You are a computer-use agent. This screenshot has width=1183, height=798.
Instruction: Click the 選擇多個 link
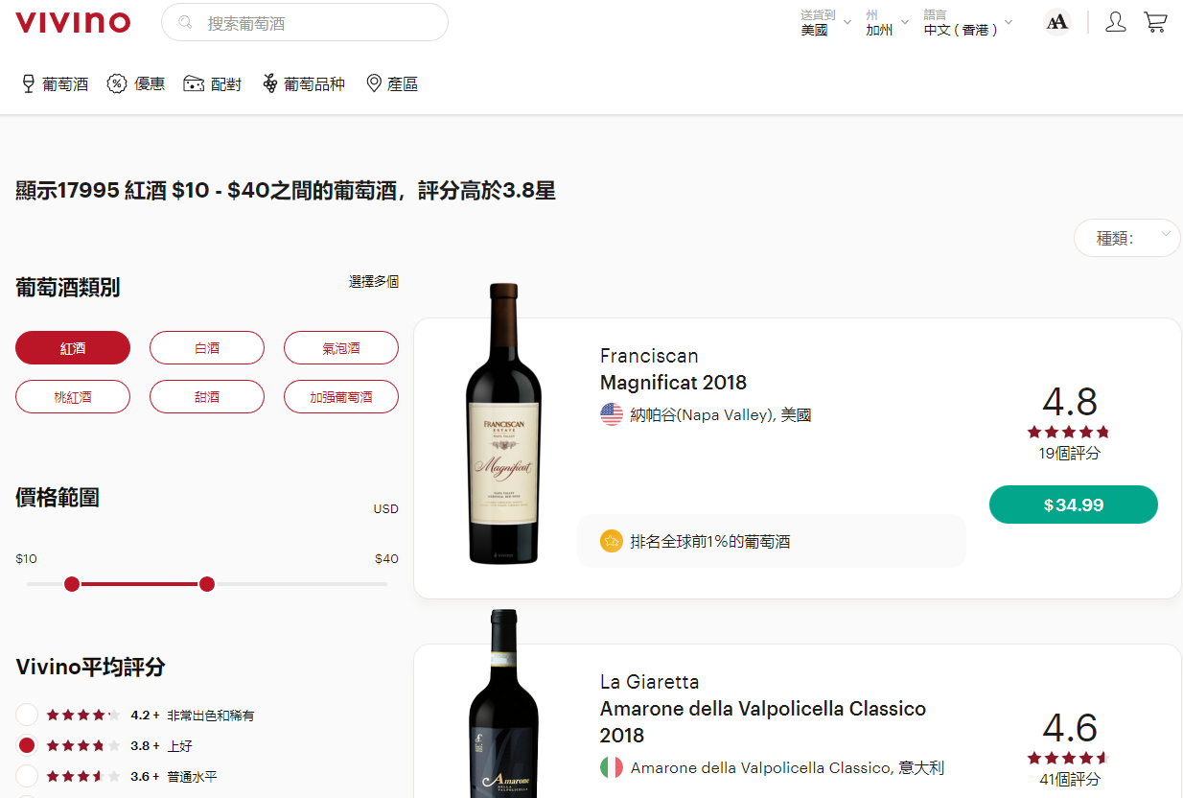374,282
